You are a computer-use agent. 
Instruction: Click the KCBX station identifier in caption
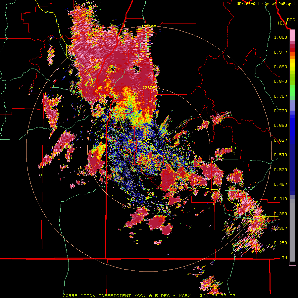pos(185,296)
